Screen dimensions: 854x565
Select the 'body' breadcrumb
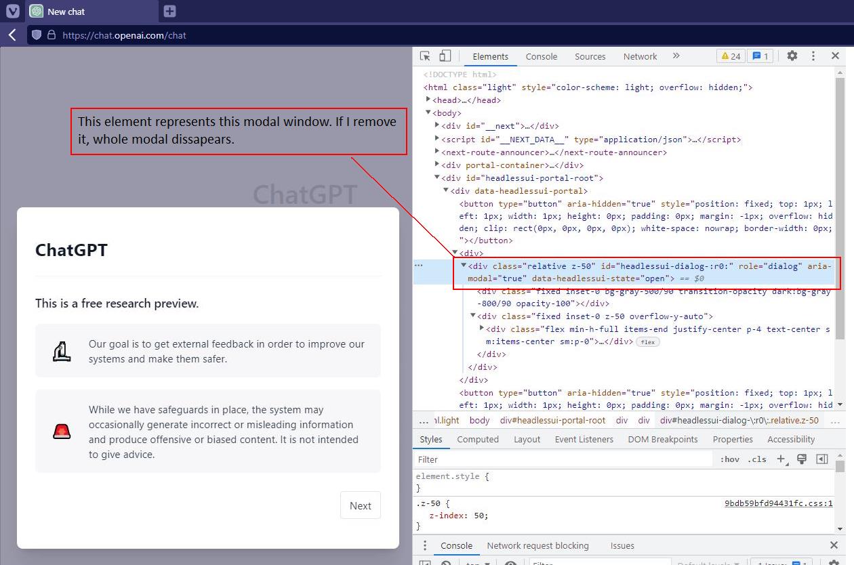(x=479, y=420)
